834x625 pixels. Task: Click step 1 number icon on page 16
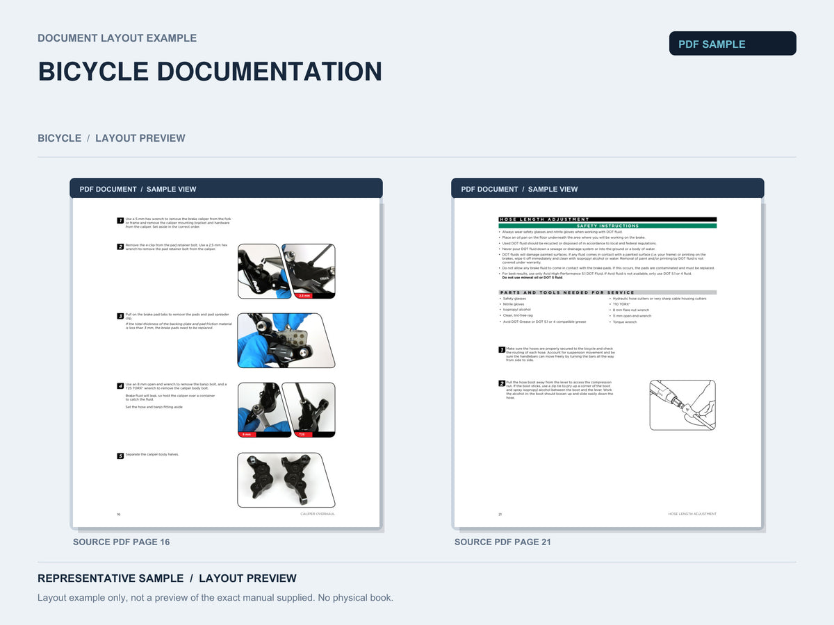click(120, 220)
